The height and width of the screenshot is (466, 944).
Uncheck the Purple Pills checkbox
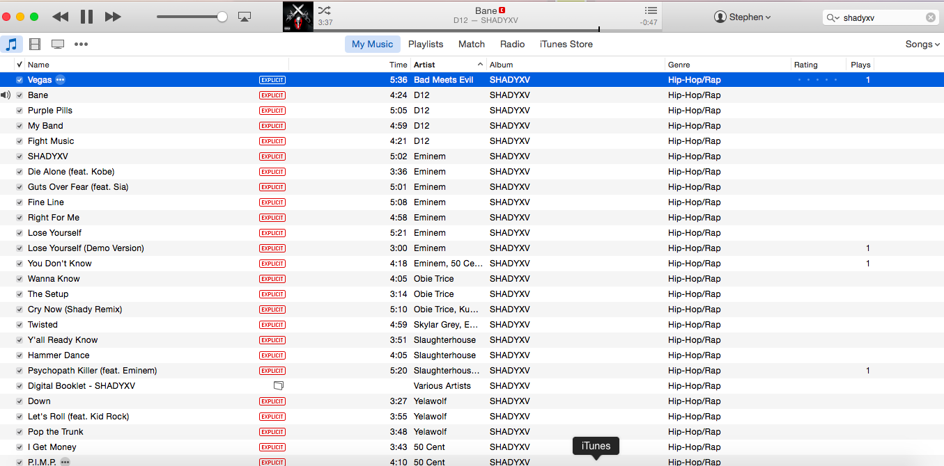pyautogui.click(x=20, y=111)
